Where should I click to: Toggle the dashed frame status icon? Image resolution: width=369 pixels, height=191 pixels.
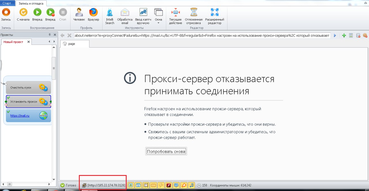click(146, 185)
